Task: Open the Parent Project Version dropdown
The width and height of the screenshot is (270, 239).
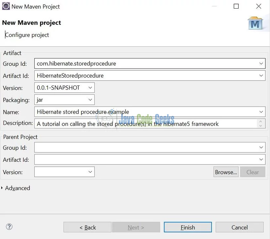Action: tap(90, 172)
